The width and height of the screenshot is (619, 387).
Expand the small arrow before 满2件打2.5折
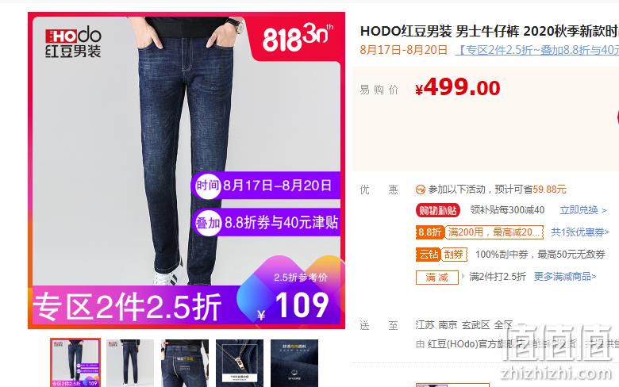point(463,276)
